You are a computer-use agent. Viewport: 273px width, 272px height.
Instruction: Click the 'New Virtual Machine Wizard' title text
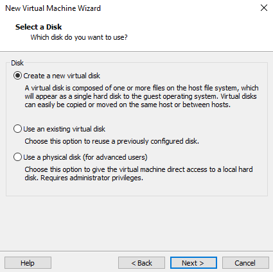pyautogui.click(x=53, y=8)
